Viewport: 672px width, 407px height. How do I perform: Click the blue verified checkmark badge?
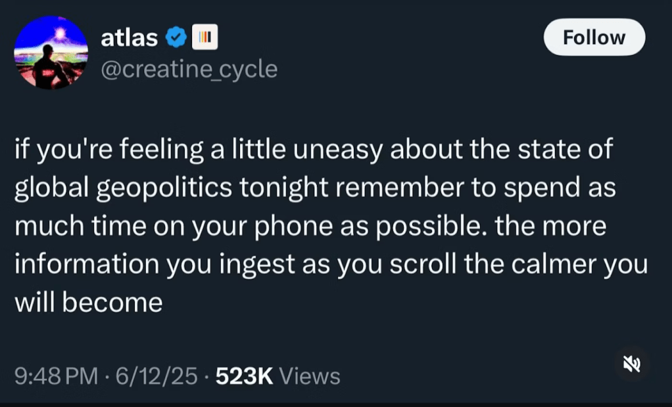pyautogui.click(x=175, y=39)
